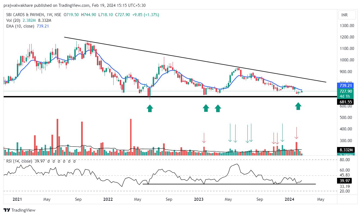The image size is (361, 216).
Task: Select the thick horizontal support line
Action: pyautogui.click(x=109, y=97)
